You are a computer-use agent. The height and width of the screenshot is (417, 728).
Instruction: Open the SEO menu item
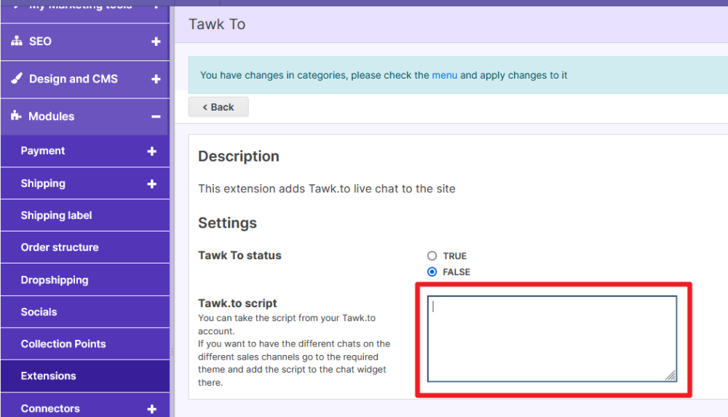tap(85, 41)
